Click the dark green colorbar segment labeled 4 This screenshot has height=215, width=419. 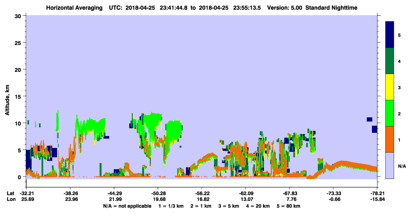[x=390, y=61]
